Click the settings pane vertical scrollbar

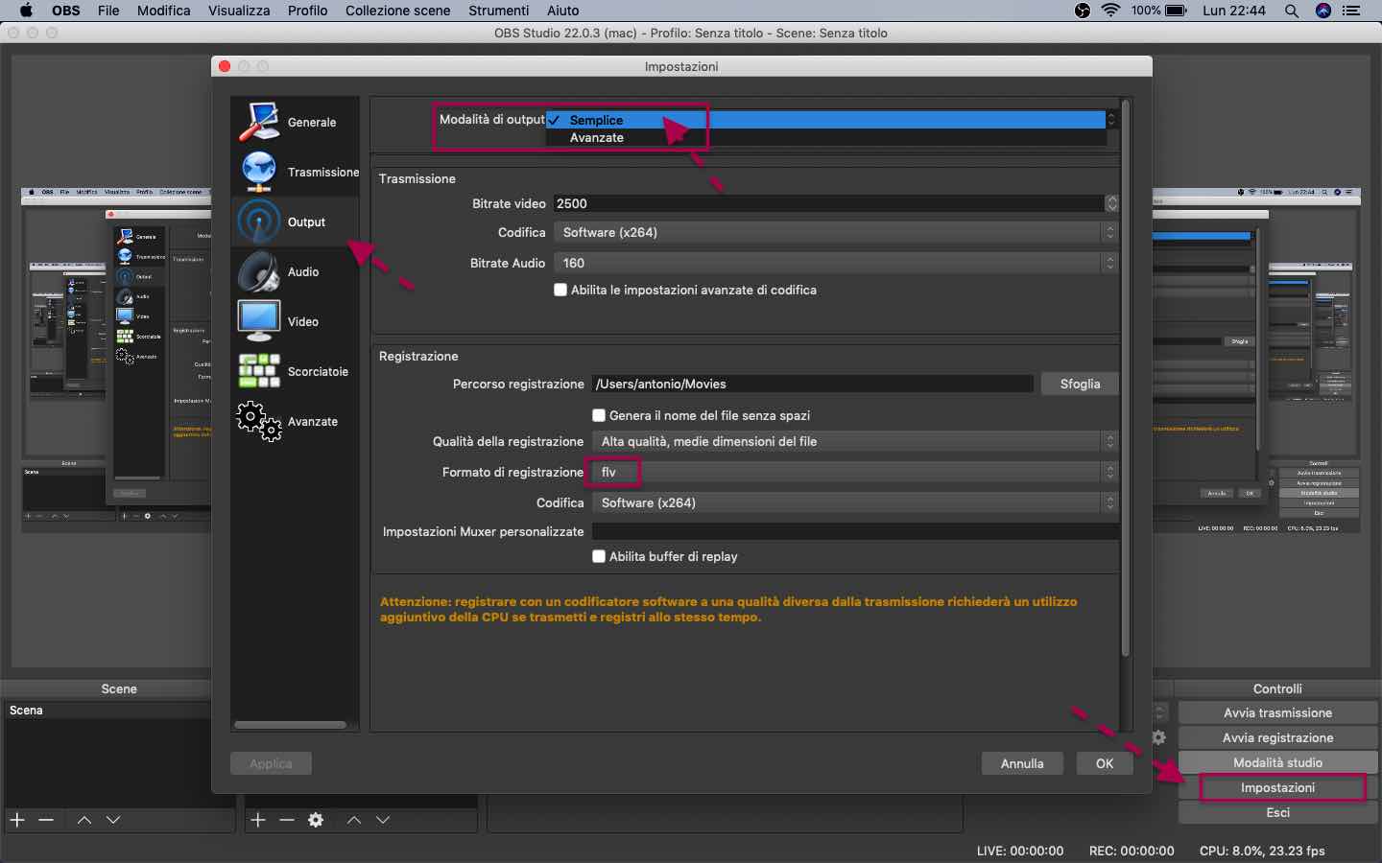(x=1126, y=379)
